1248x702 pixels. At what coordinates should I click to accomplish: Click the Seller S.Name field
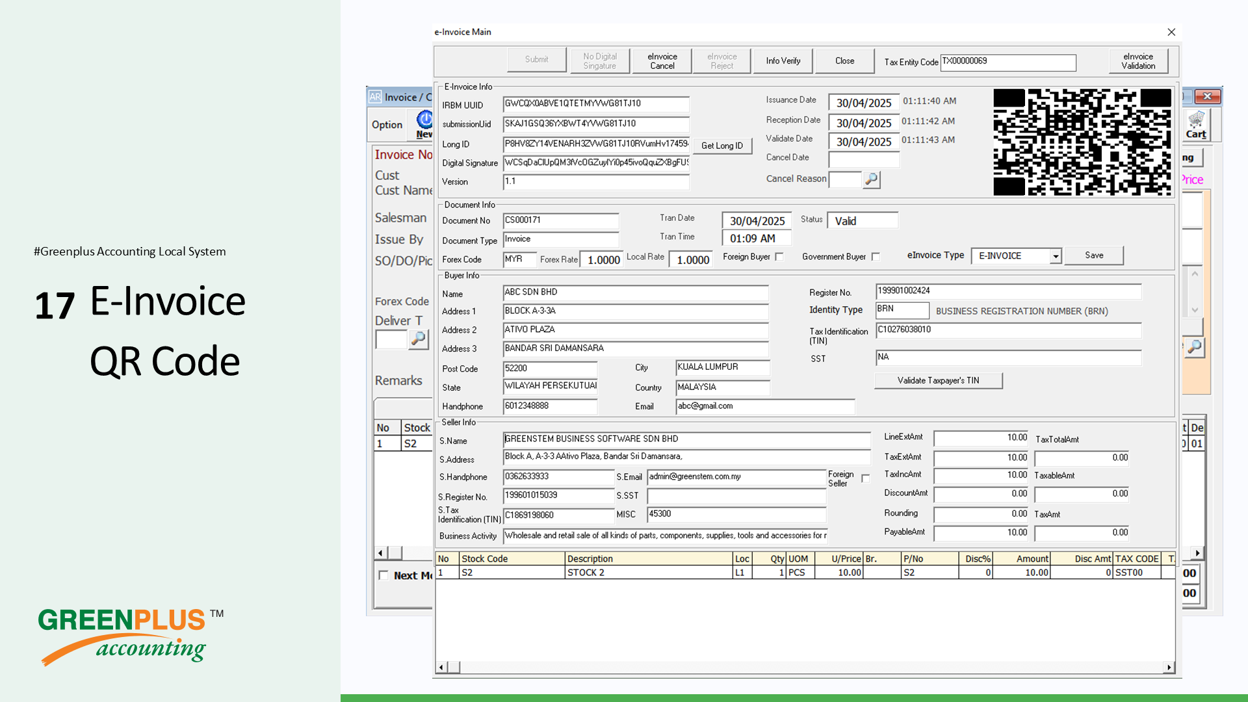(x=686, y=439)
